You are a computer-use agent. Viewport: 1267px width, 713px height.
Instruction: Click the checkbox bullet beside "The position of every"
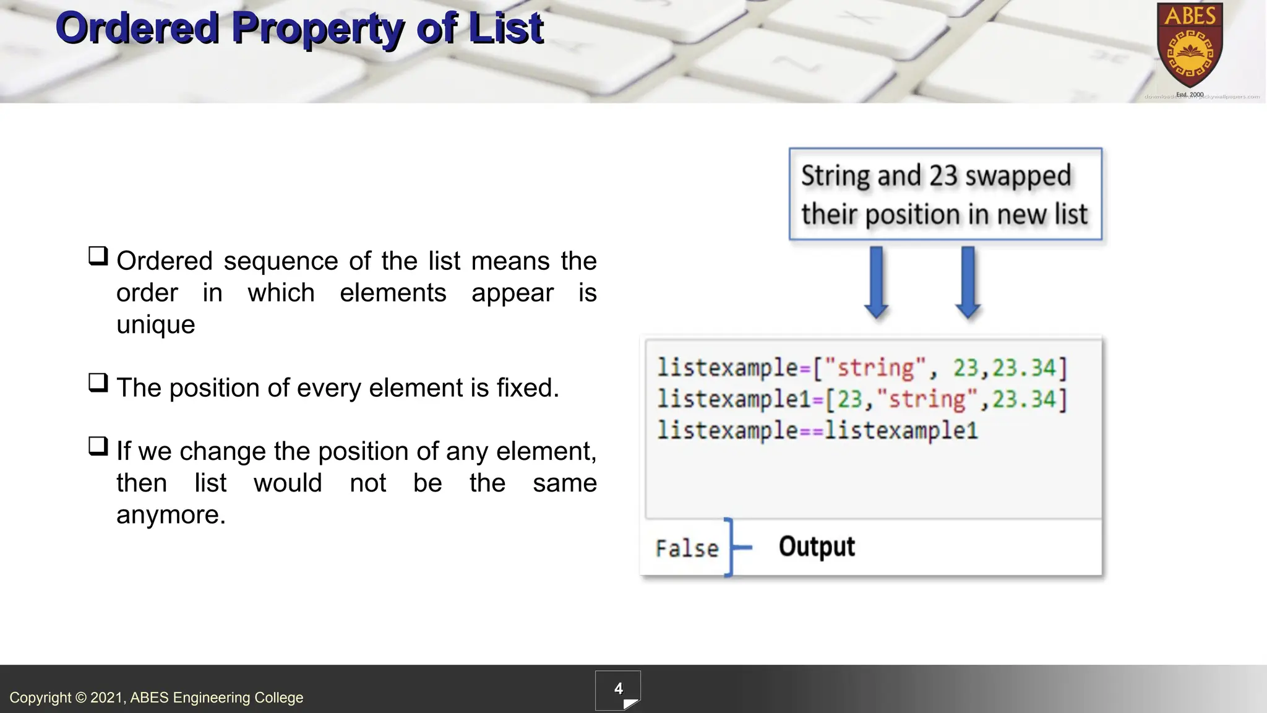pyautogui.click(x=98, y=382)
